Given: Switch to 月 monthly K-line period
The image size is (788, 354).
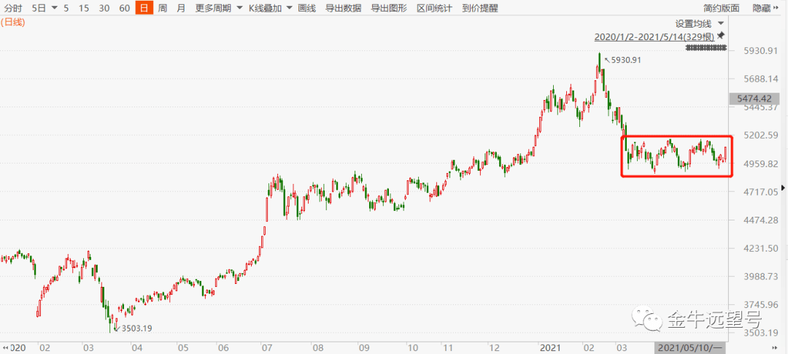Looking at the screenshot, I should pyautogui.click(x=181, y=8).
